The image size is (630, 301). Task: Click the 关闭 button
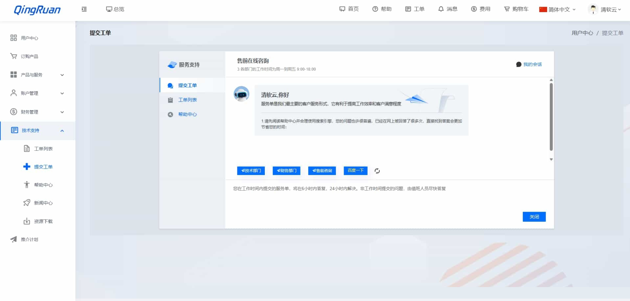click(534, 217)
